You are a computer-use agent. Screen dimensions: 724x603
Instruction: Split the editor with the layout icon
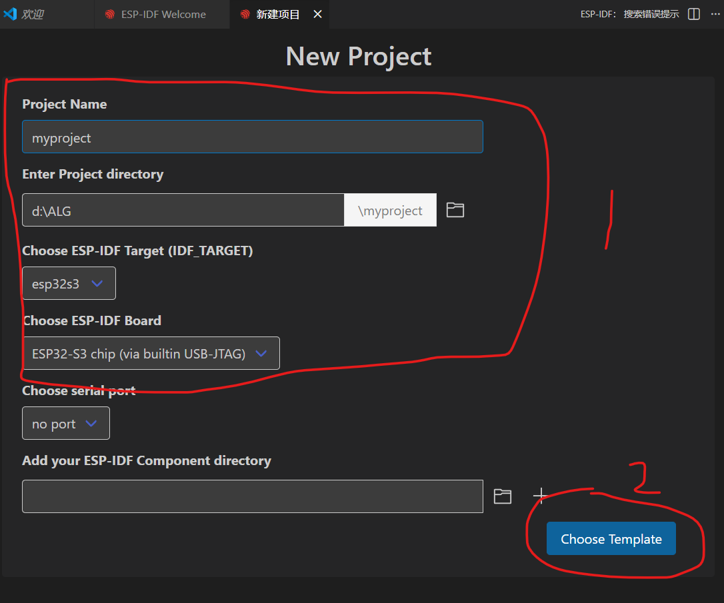(x=693, y=14)
